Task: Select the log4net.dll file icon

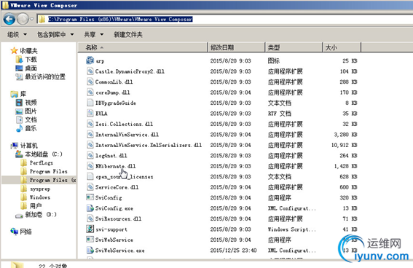Action: click(90, 155)
